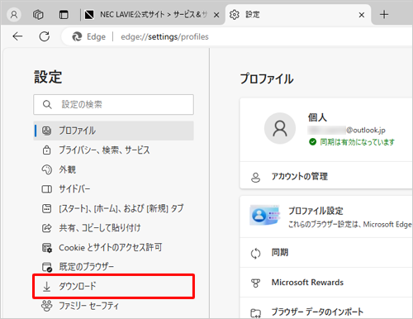Open ファミリー セーフティ settings
This screenshot has width=413, height=319.
pyautogui.click(x=113, y=306)
